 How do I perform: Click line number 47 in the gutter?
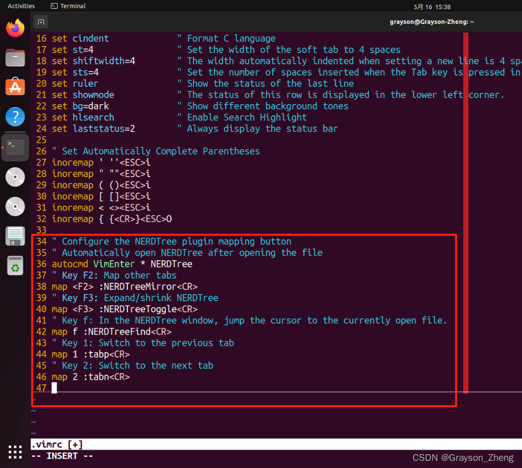(x=41, y=388)
